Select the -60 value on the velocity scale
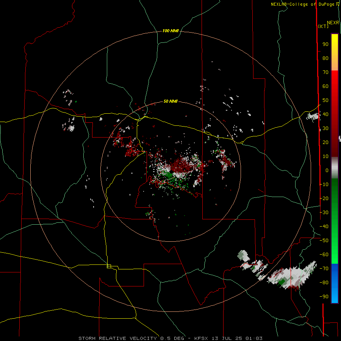Image resolution: width=341 pixels, height=341 pixels. (324, 255)
